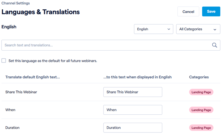Focus the search text and translations field
This screenshot has height=134, width=222.
click(111, 45)
